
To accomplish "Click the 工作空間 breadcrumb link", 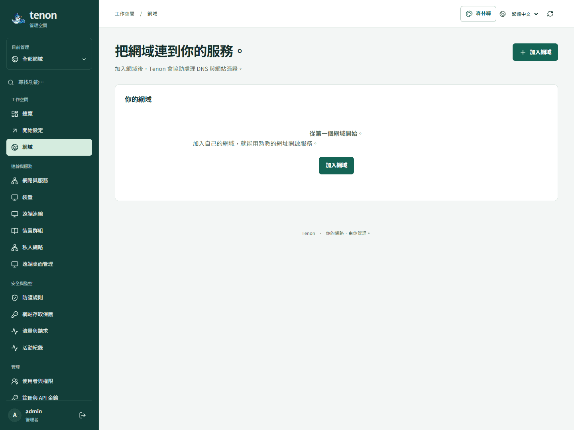I will click(x=125, y=14).
